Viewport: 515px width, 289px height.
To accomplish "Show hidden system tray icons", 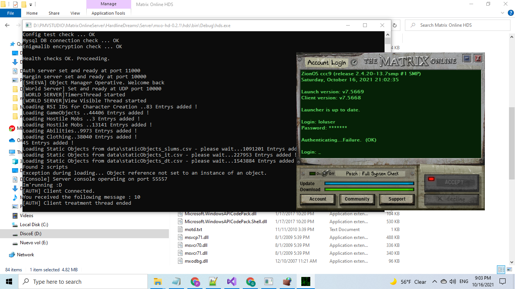I will coord(434,281).
